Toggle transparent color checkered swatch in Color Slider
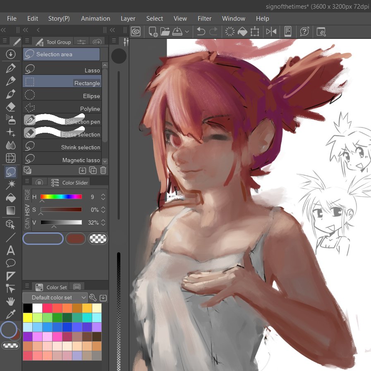The height and width of the screenshot is (371, 371). click(98, 239)
